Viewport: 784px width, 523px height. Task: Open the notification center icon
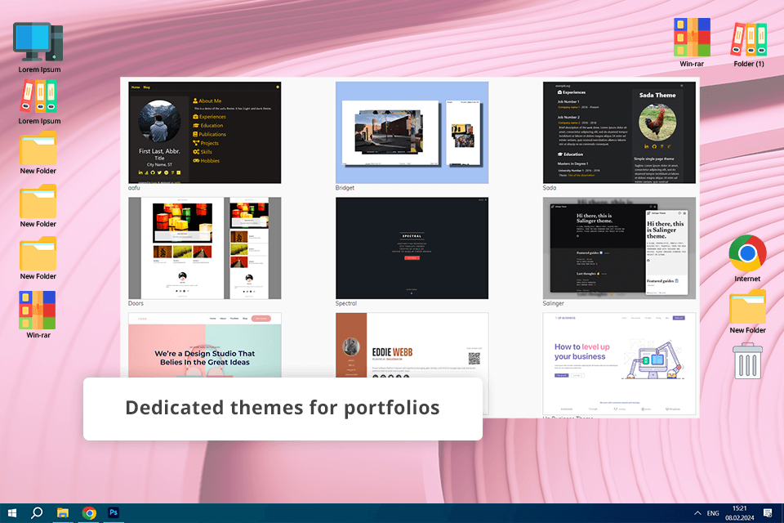coord(768,513)
